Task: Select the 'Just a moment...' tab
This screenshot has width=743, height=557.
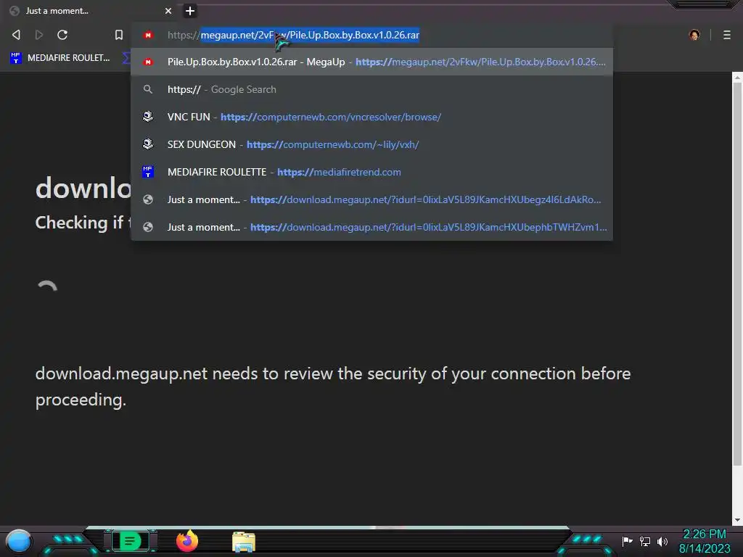Action: 90,10
